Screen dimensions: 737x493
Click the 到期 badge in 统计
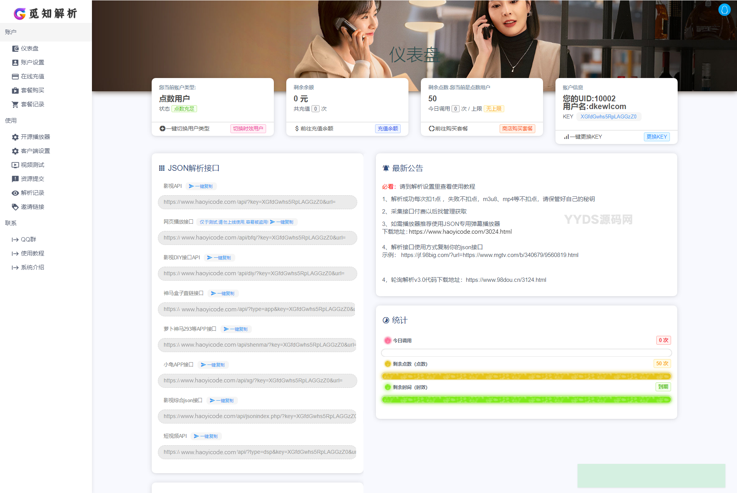[x=663, y=387]
